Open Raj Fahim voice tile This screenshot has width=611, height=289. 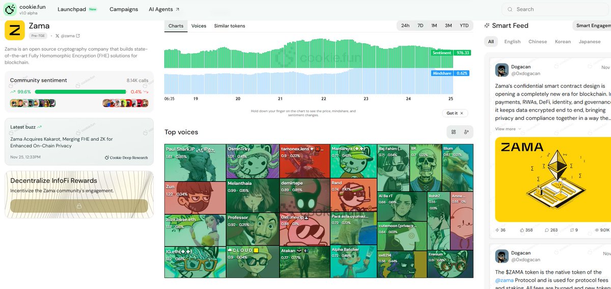click(x=393, y=168)
